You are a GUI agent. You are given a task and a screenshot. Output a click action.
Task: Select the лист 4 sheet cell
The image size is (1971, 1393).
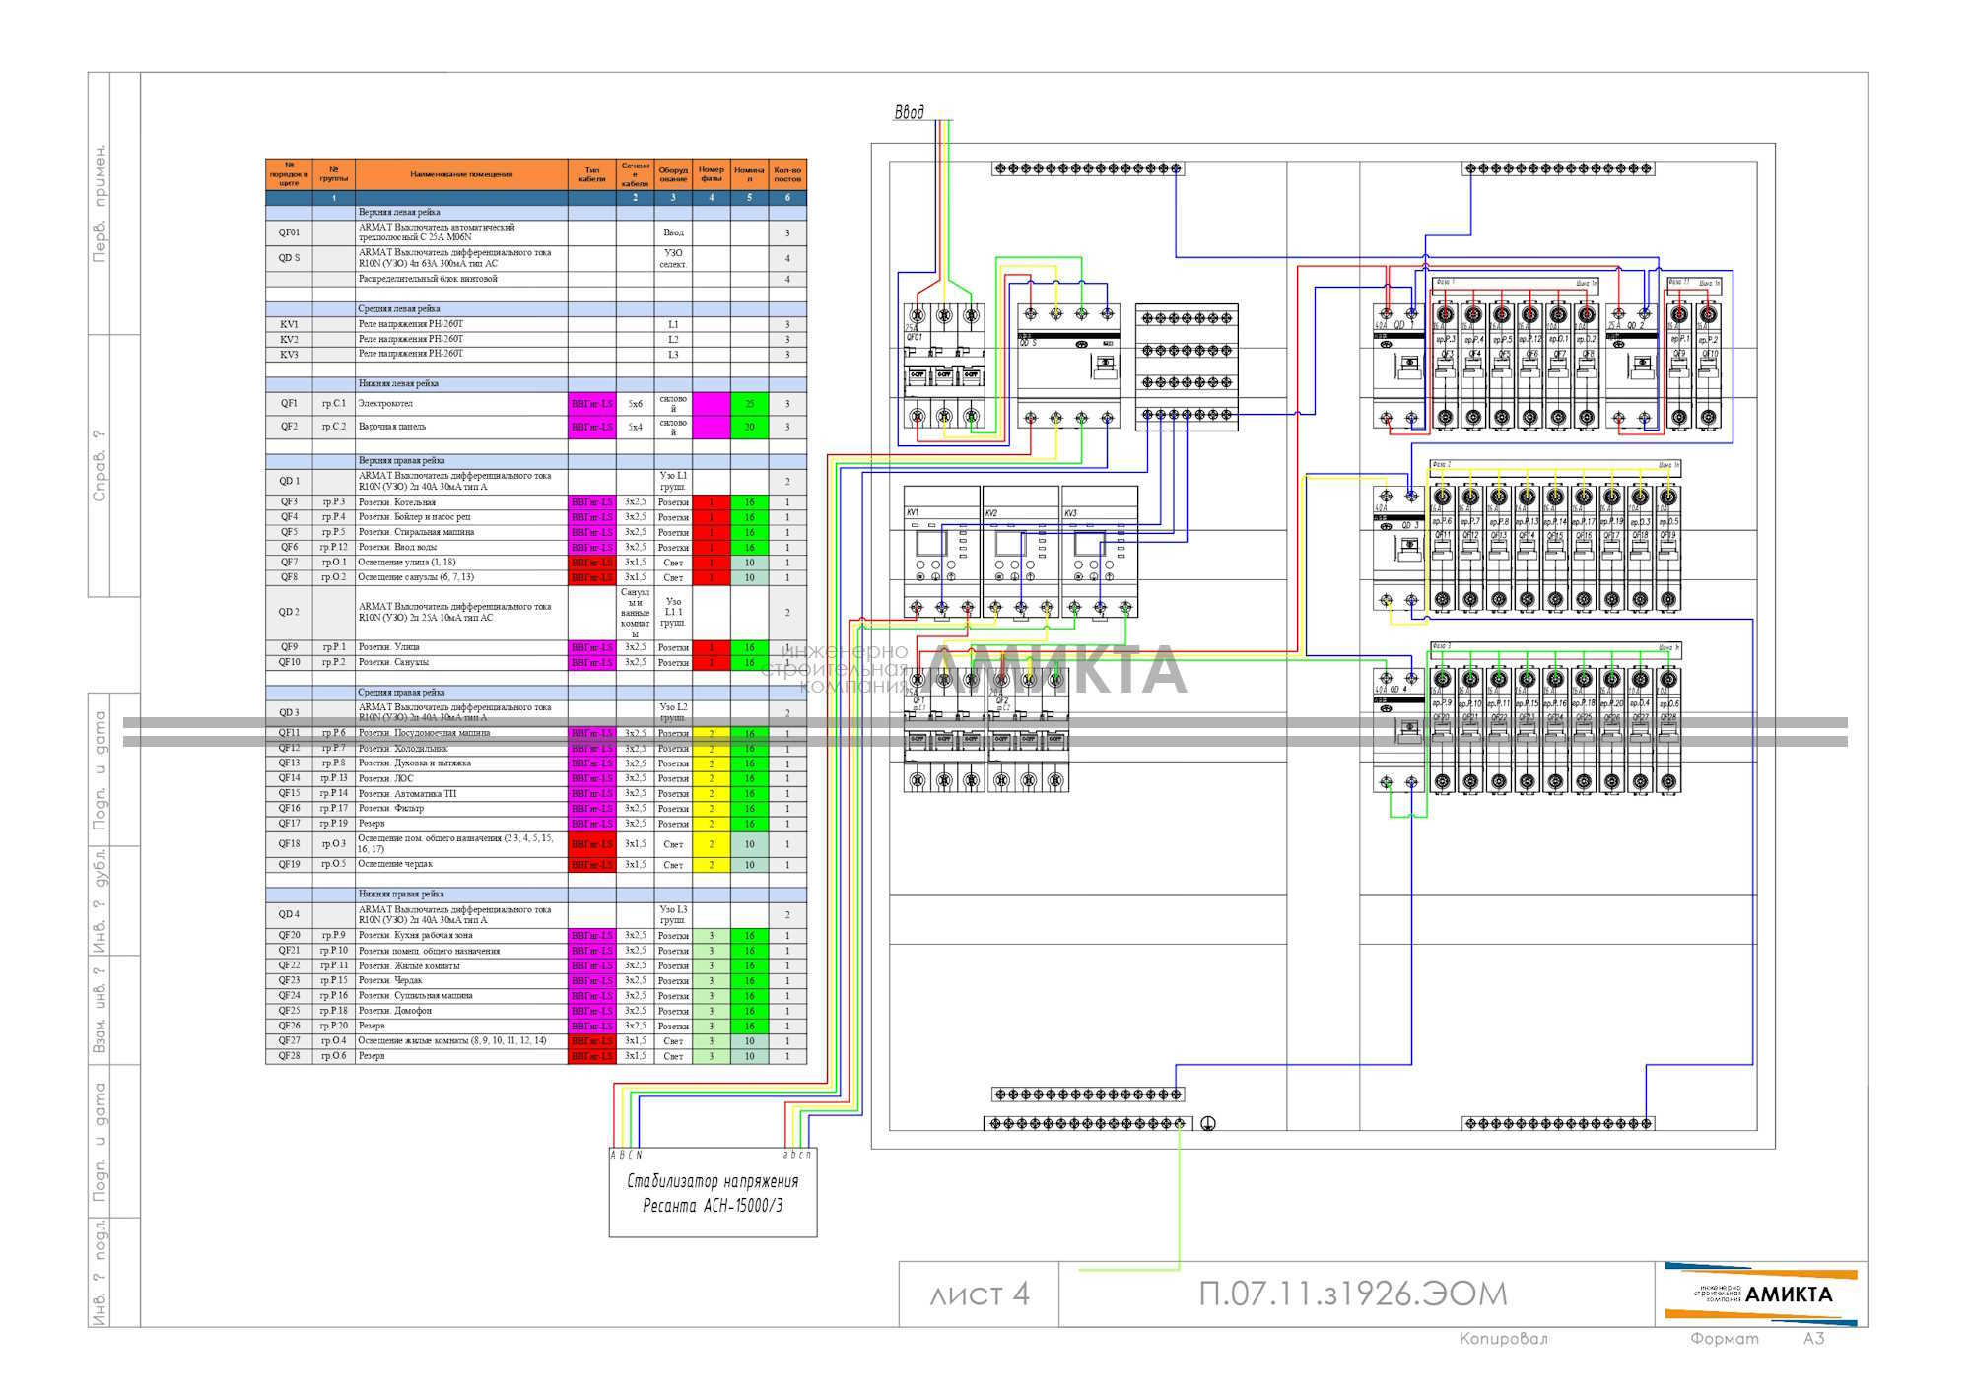980,1294
